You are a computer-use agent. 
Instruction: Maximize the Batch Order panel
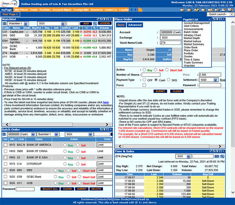coord(108,129)
